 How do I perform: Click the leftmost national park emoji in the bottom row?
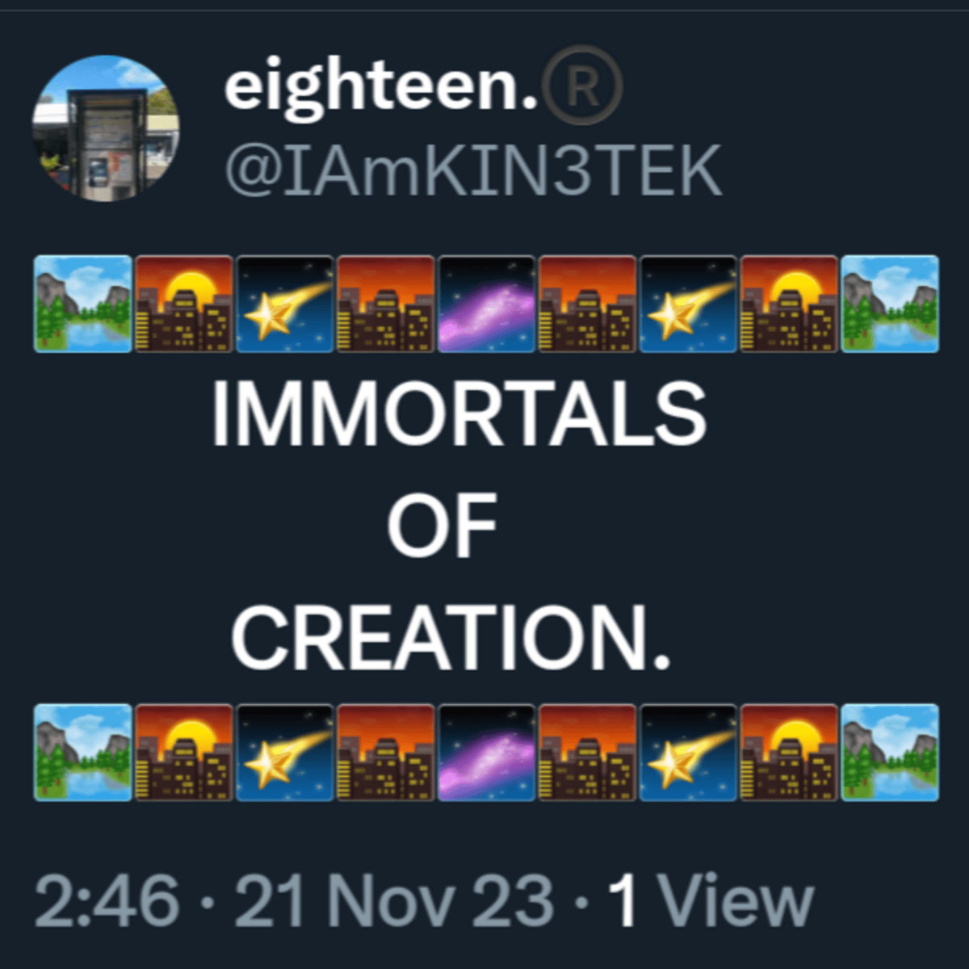(82, 752)
